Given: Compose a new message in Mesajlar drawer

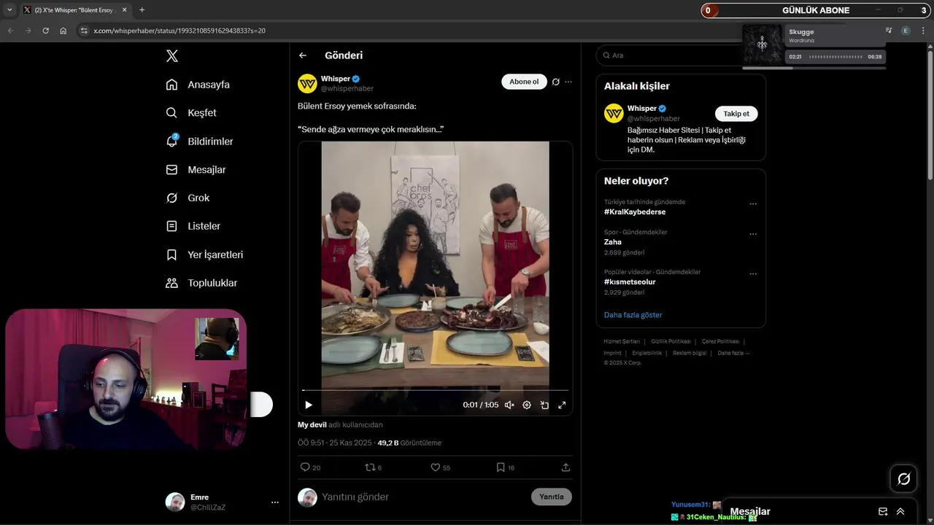Looking at the screenshot, I should pos(883,512).
